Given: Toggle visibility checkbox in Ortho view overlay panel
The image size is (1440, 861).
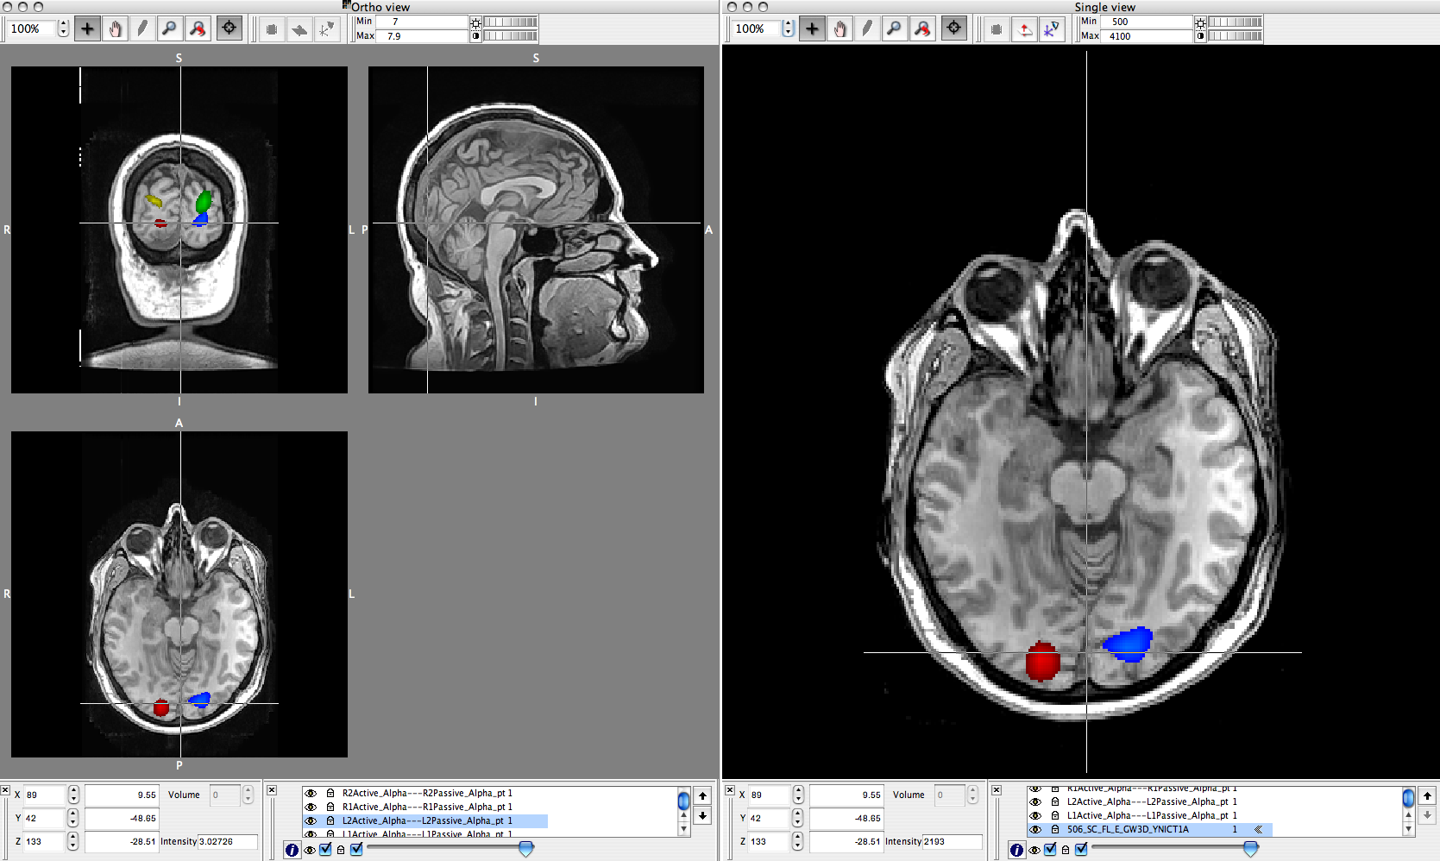Looking at the screenshot, I should pyautogui.click(x=325, y=850).
